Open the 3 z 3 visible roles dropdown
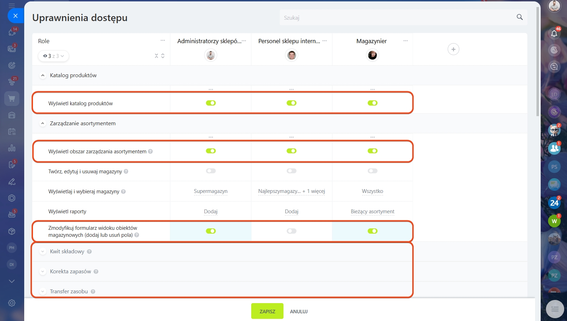The height and width of the screenshot is (321, 567). tap(53, 56)
